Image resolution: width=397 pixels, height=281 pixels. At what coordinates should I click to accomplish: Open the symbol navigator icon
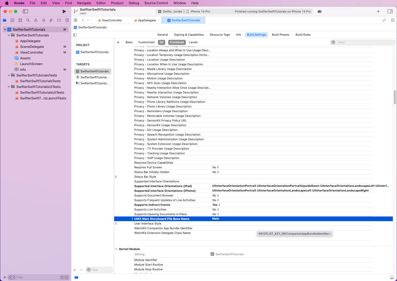(x=20, y=20)
